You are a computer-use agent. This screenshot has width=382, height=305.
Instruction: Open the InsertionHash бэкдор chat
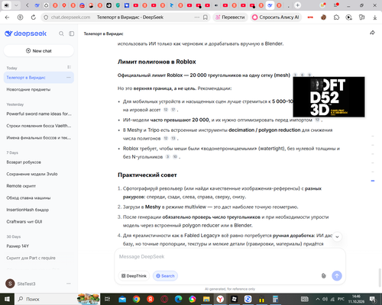(39, 210)
